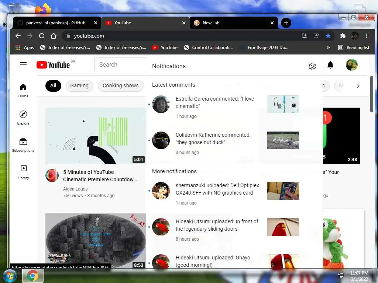
Task: Click the Apps bookmark shortcut
Action: [x=25, y=48]
